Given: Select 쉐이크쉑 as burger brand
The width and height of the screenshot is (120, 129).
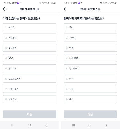Looking at the screenshot, I should tap(30, 99).
